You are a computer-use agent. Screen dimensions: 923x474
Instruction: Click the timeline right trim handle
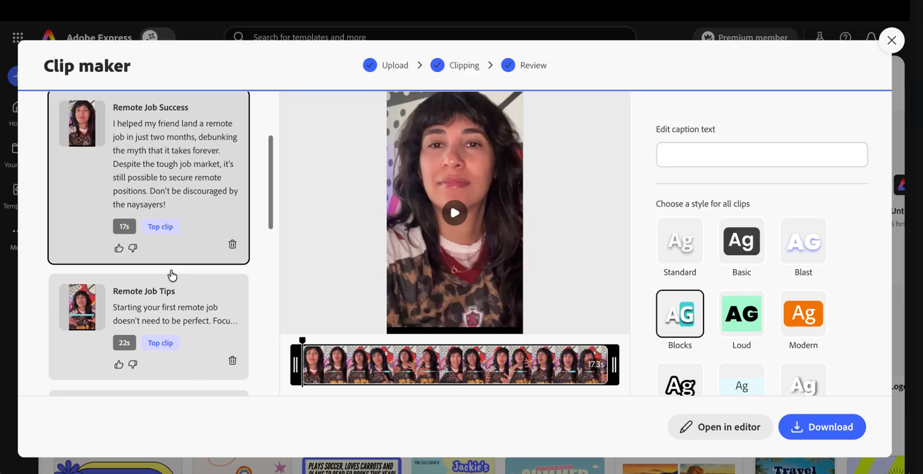(614, 364)
